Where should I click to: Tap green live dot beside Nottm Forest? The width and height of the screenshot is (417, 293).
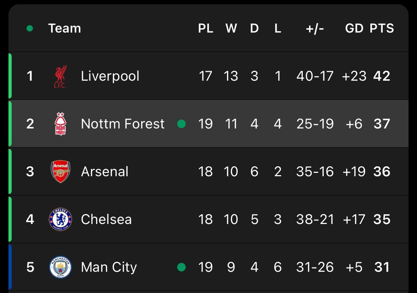point(181,124)
